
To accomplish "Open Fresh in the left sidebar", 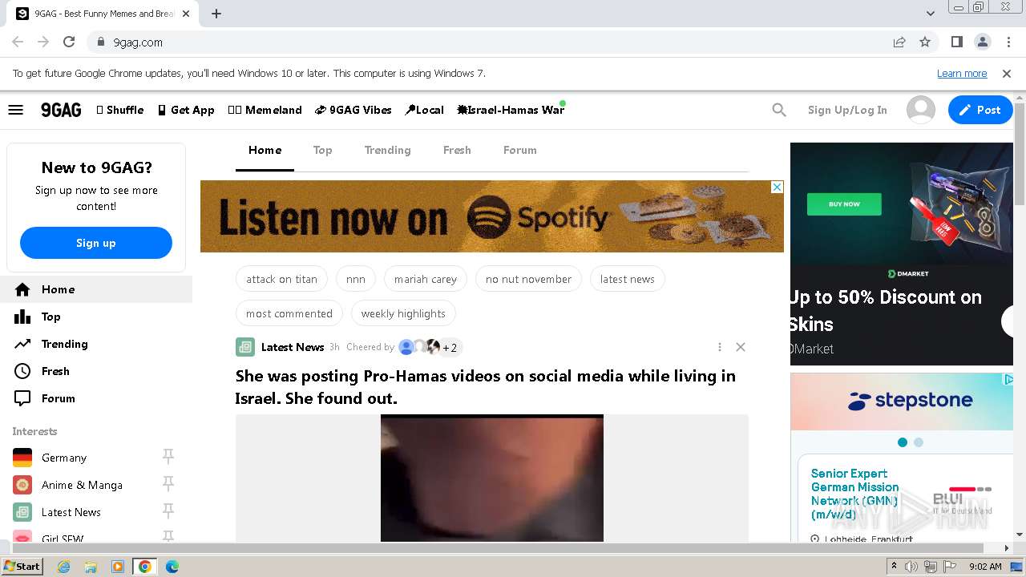I will (96, 371).
